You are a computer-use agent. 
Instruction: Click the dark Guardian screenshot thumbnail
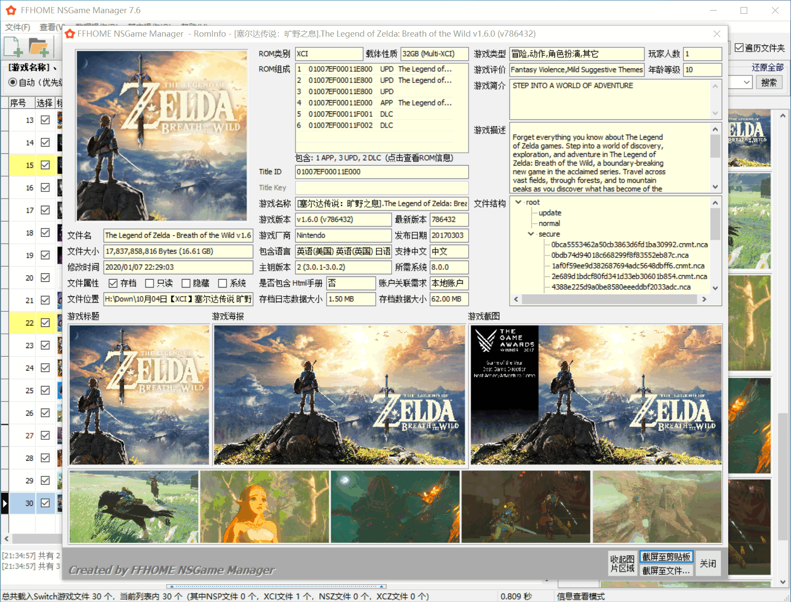[x=395, y=507]
